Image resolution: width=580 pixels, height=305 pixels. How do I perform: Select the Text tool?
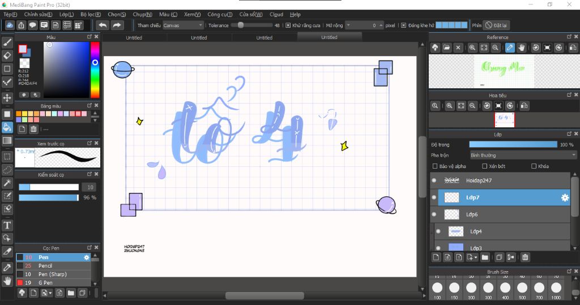click(7, 225)
